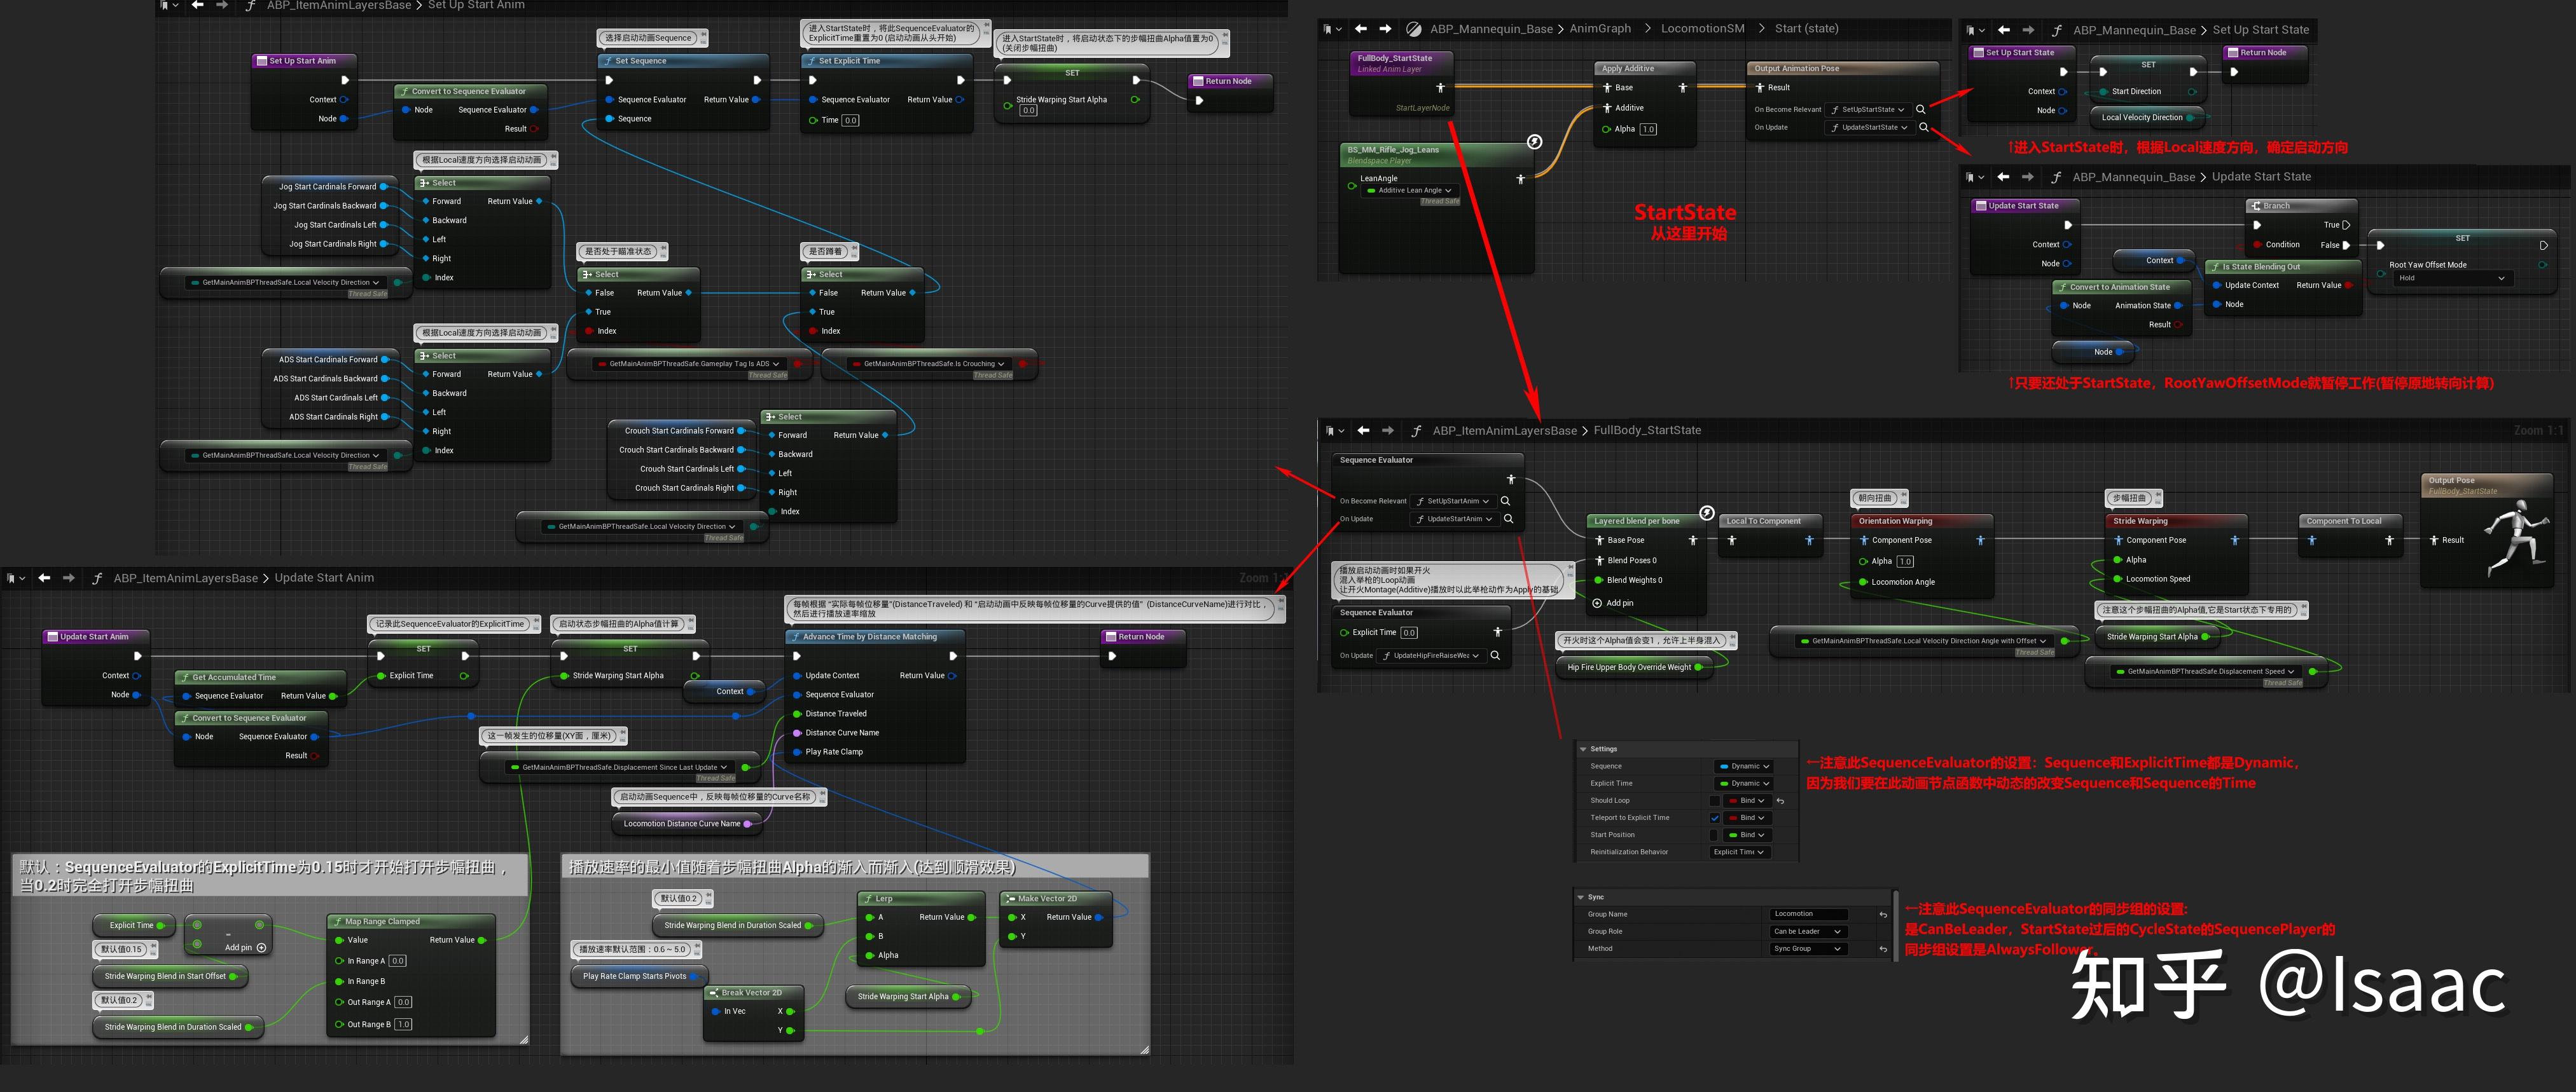Click ABP_Mannequin_Base breadcrumb link
Viewport: 2576px width, 1092px height.
(x=1490, y=29)
